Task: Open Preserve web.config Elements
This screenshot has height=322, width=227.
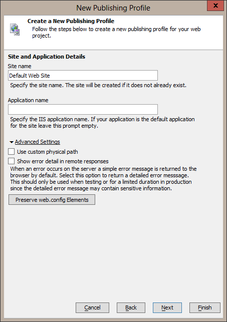Action: tap(52, 200)
